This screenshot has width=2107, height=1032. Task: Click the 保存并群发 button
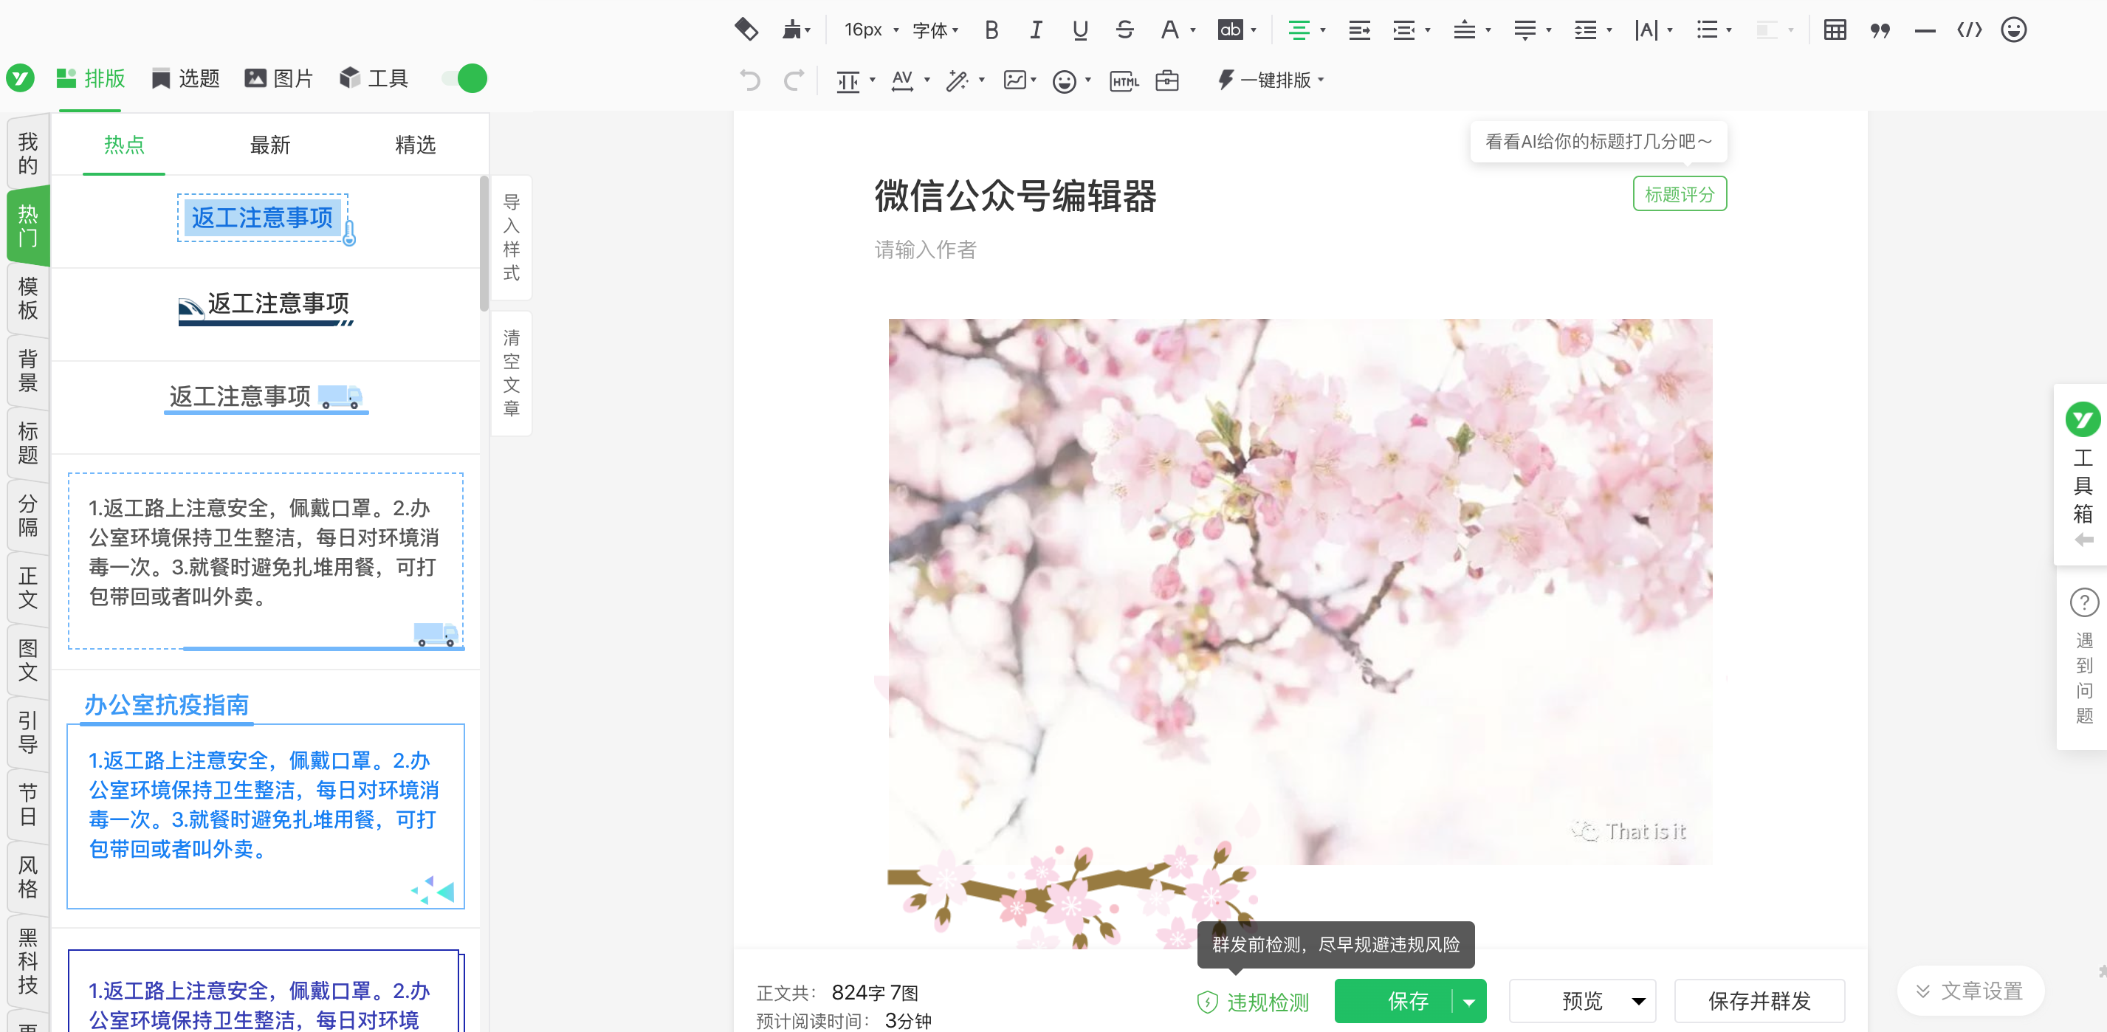click(1759, 1001)
